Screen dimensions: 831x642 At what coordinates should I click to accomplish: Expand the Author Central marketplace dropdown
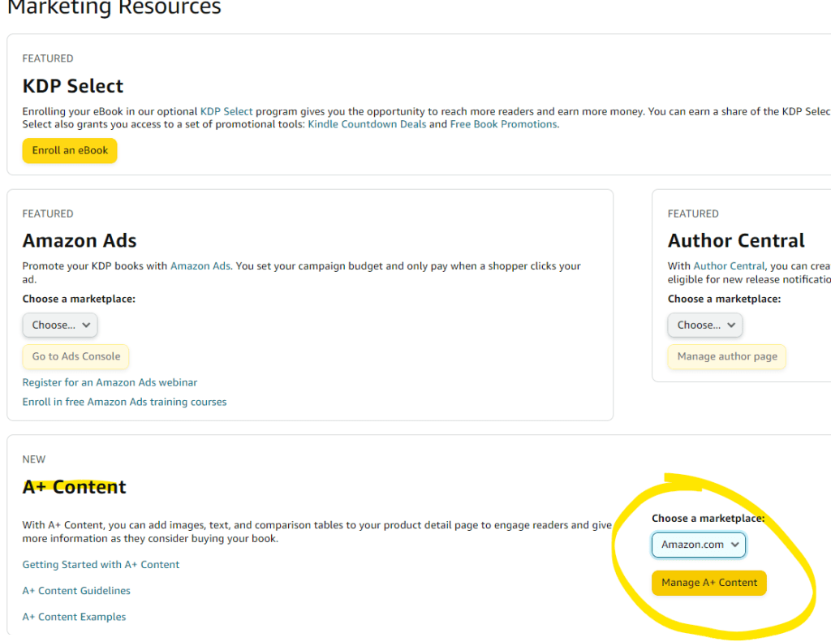(x=704, y=325)
